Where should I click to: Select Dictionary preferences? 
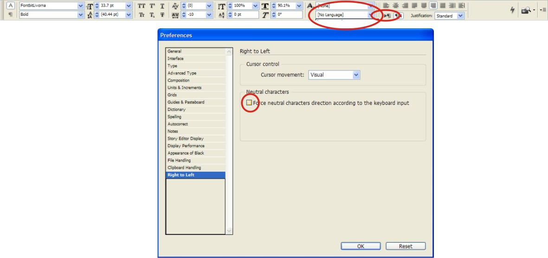[195, 110]
